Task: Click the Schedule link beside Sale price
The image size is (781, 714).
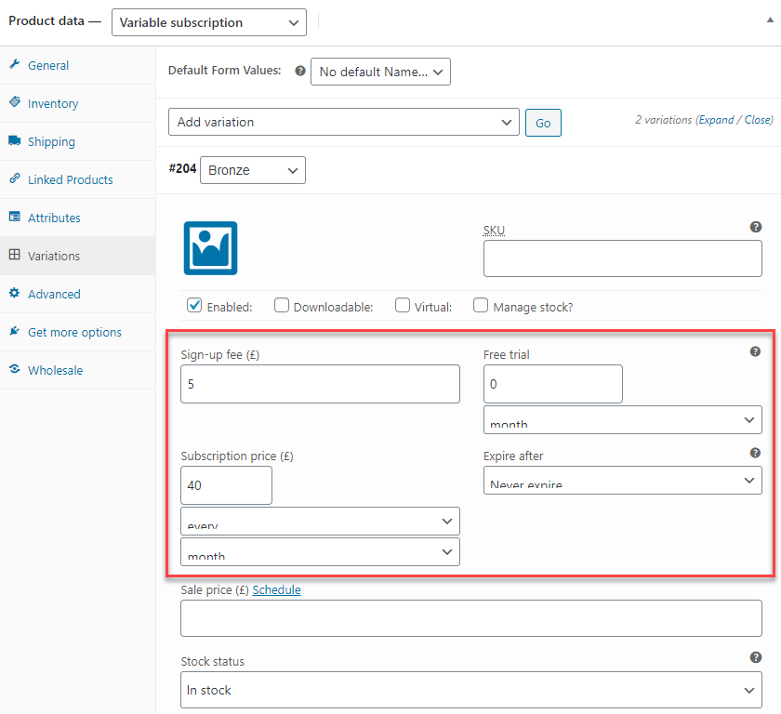Action: click(276, 590)
